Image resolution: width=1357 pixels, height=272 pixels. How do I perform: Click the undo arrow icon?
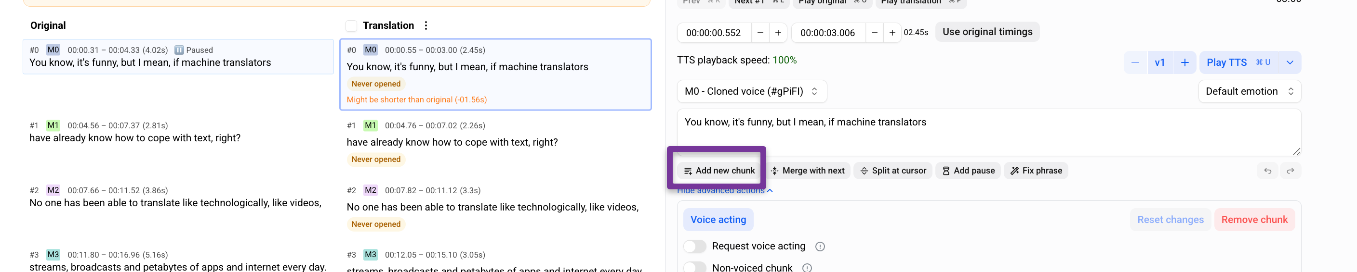click(1267, 171)
